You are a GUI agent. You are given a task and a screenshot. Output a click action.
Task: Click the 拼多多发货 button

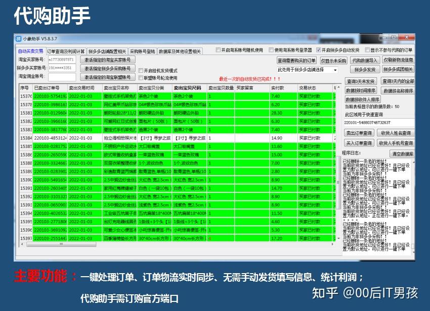pos(365,70)
